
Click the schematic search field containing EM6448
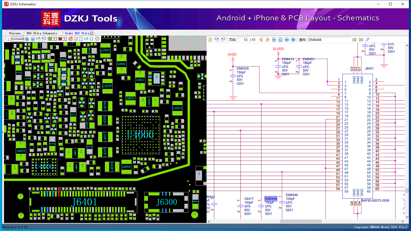pos(329,40)
